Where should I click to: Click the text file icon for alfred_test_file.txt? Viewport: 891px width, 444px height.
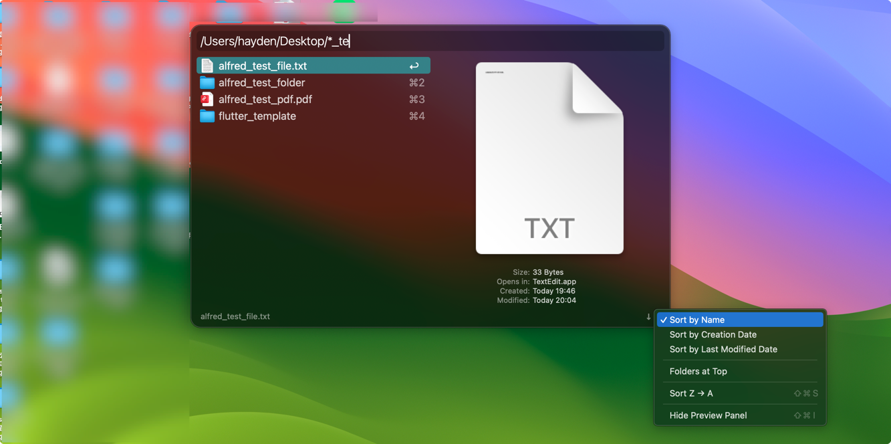(x=207, y=66)
